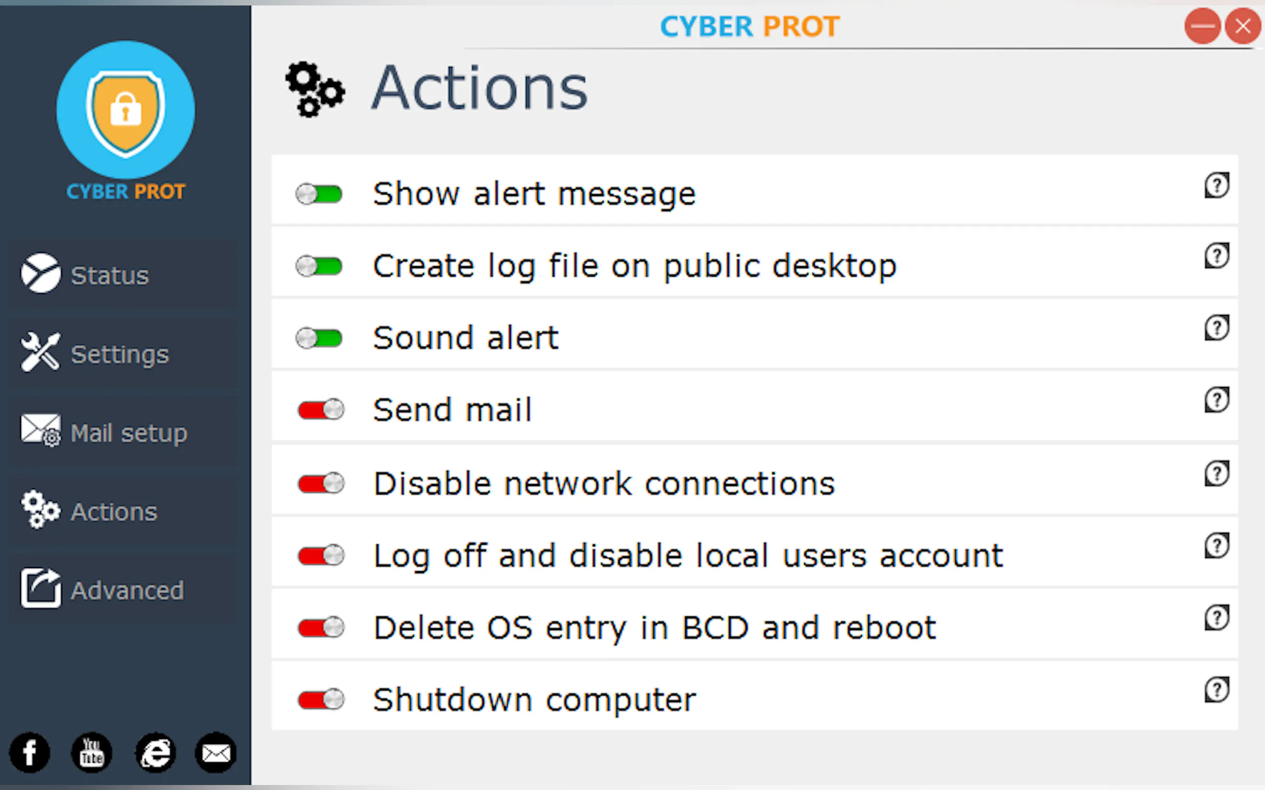Click help icon for Show alert message
The height and width of the screenshot is (790, 1265).
(x=1216, y=186)
